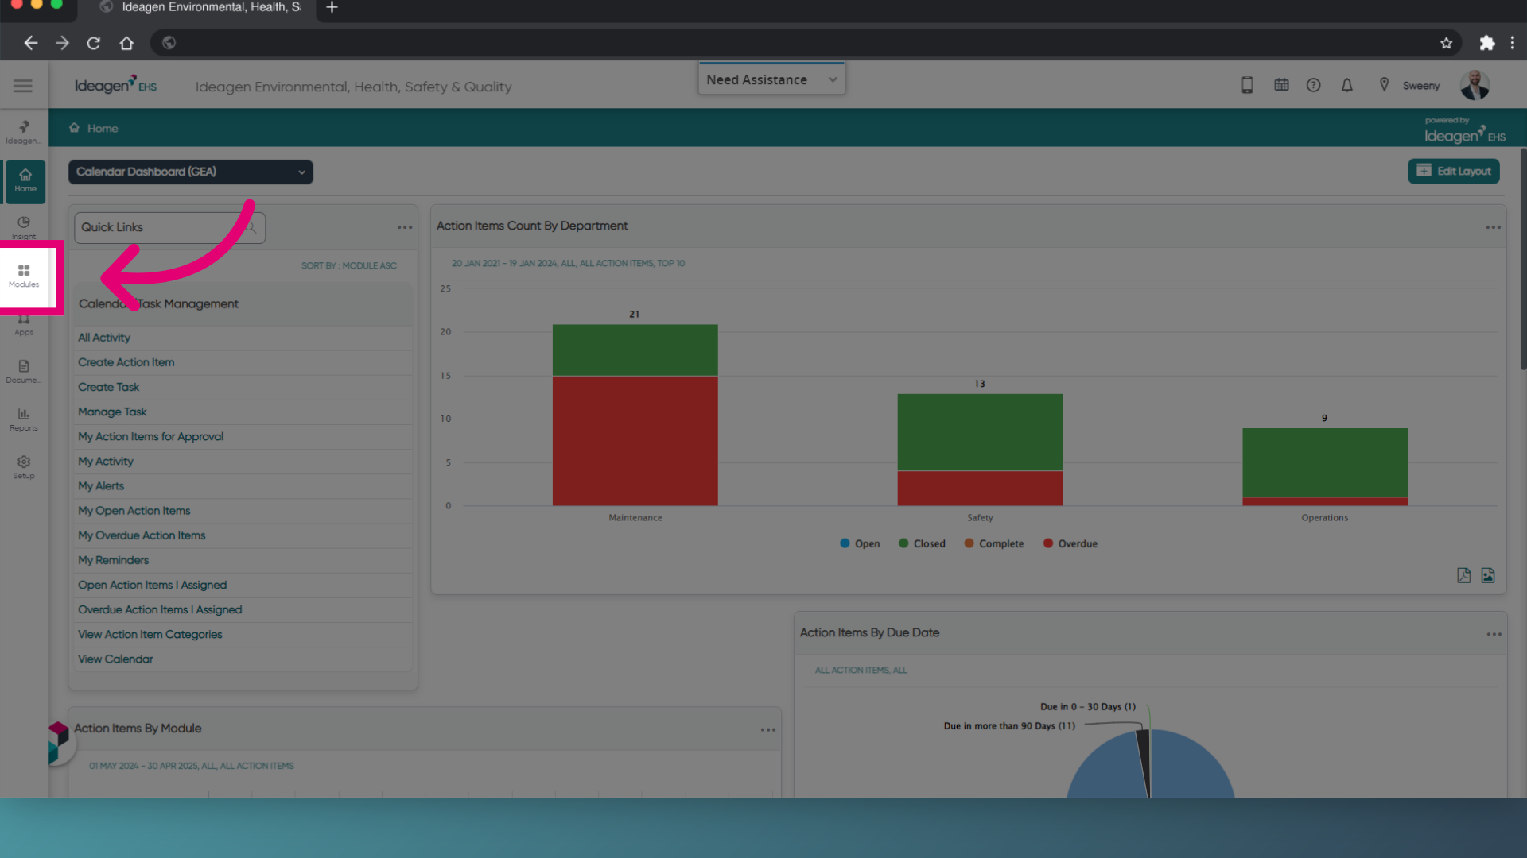Click the location pin icon
The image size is (1527, 858).
click(x=1384, y=85)
